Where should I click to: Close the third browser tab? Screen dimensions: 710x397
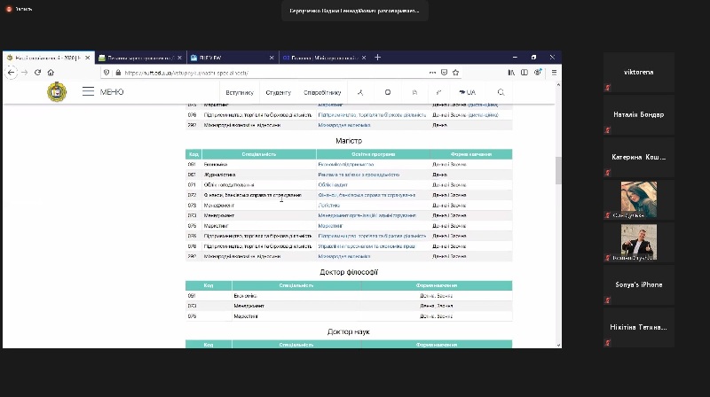point(272,58)
